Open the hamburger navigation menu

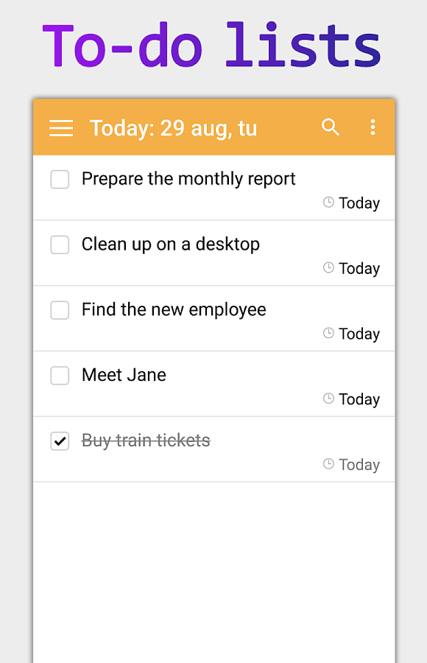[61, 127]
